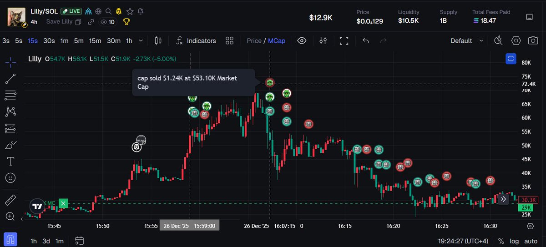Open the TradingView logo on chart
Image resolution: width=546 pixels, height=247 pixels.
coord(38,206)
